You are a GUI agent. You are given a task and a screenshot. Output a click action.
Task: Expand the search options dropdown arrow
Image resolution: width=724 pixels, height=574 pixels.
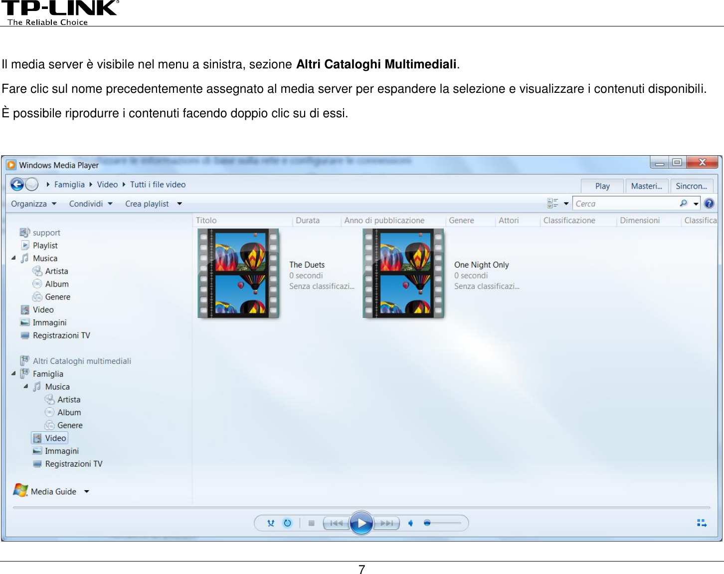(x=696, y=204)
